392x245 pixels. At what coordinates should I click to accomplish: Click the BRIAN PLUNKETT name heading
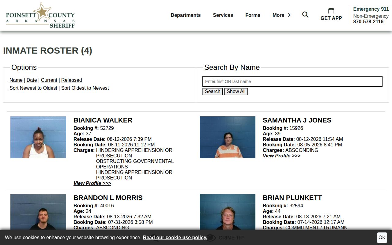click(x=292, y=198)
